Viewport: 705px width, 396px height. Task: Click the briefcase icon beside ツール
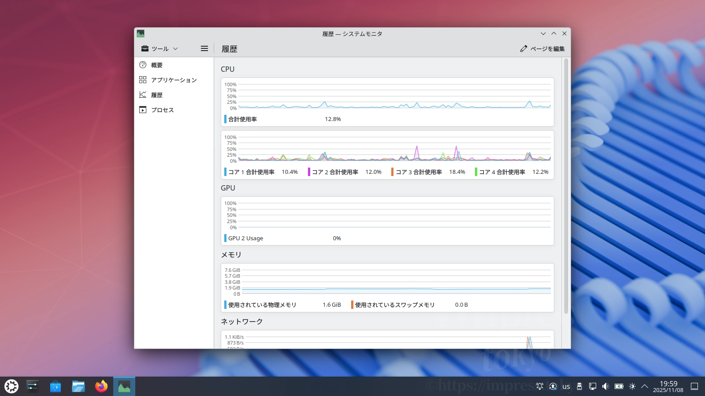click(145, 48)
